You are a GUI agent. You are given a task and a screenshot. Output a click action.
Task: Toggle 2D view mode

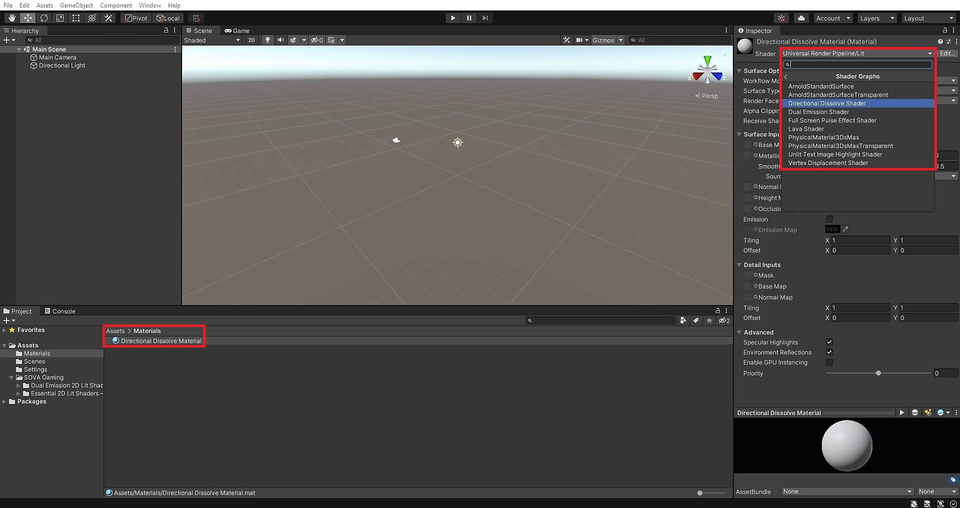point(251,40)
